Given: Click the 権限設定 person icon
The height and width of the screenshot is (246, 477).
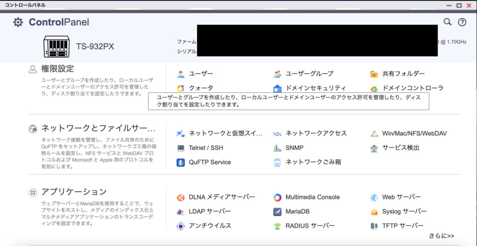Looking at the screenshot, I should point(33,69).
